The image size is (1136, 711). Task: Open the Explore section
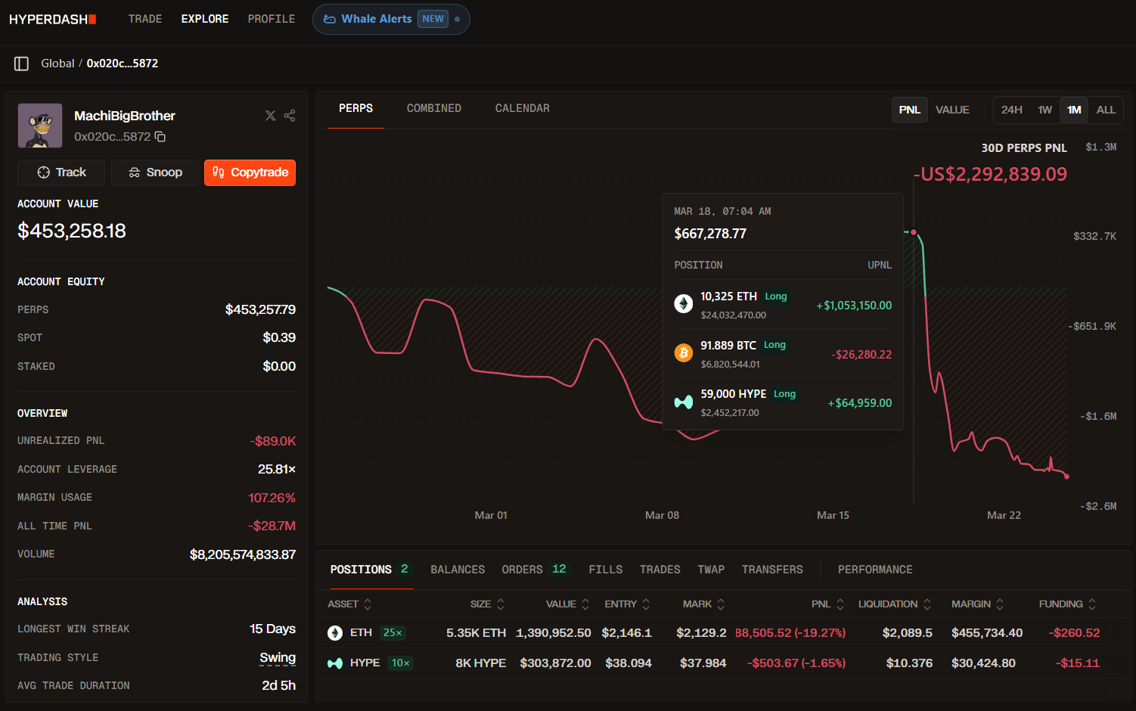pos(205,19)
